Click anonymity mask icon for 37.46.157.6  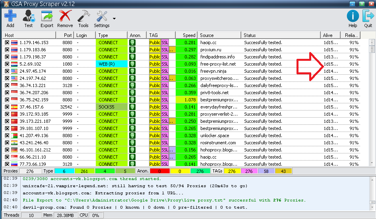pyautogui.click(x=132, y=107)
